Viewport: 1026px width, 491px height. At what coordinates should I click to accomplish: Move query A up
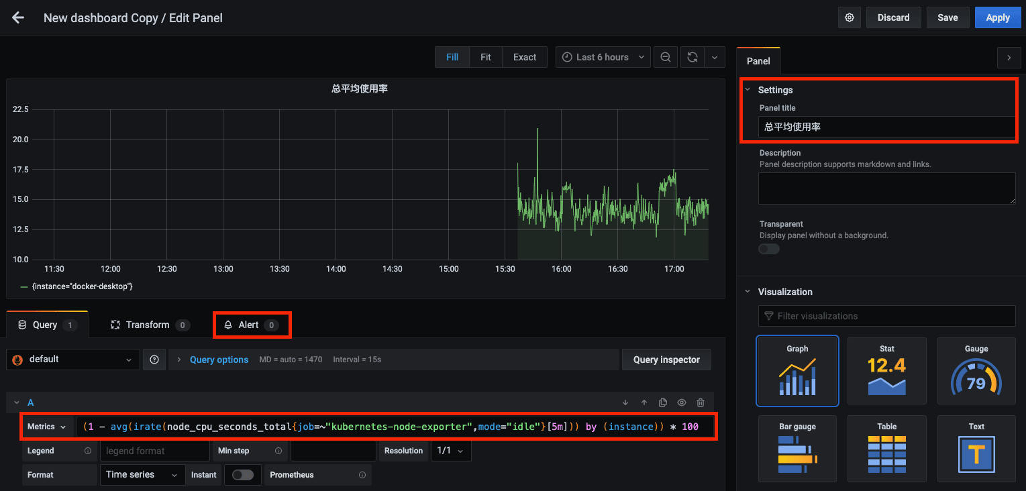click(x=644, y=402)
